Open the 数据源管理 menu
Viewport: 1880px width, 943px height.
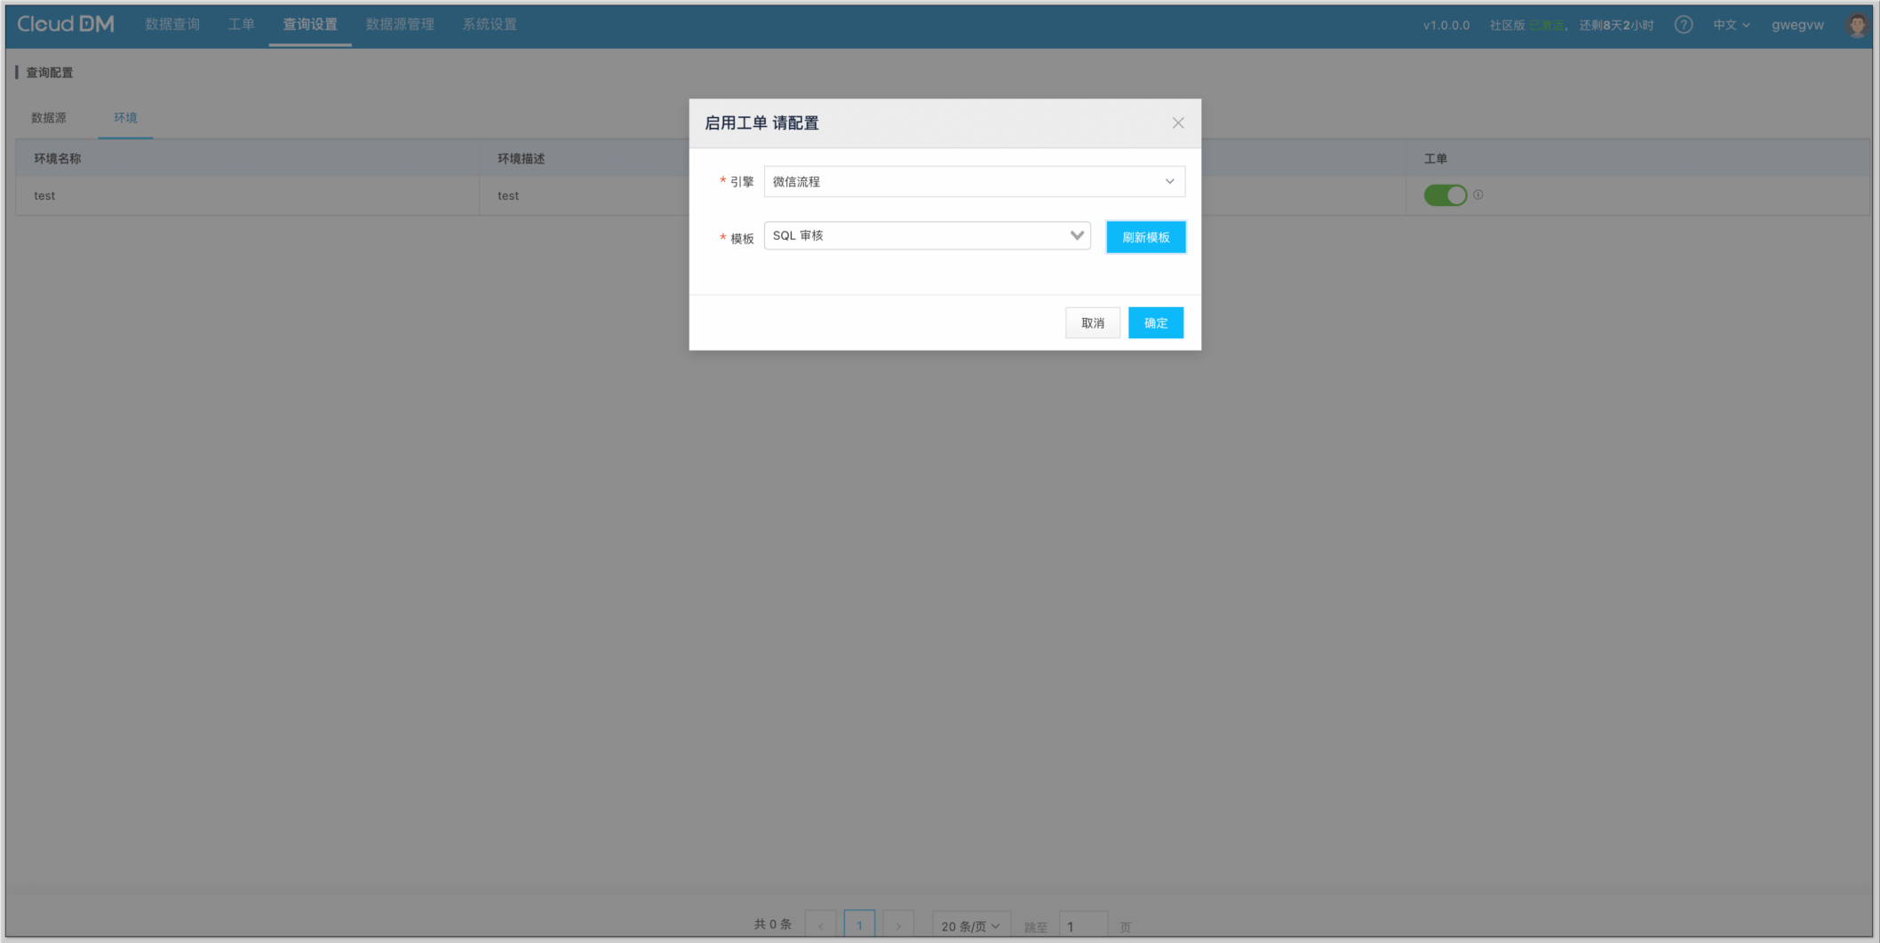(400, 25)
